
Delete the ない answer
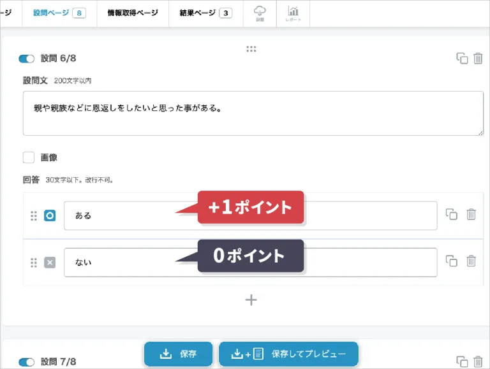(x=471, y=261)
